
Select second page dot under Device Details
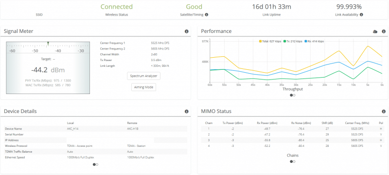[x=97, y=164]
